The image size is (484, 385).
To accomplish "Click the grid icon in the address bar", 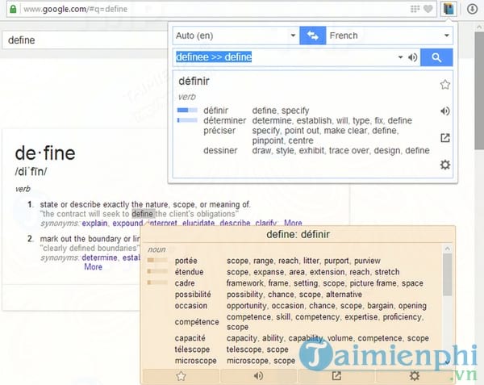I will (x=415, y=9).
